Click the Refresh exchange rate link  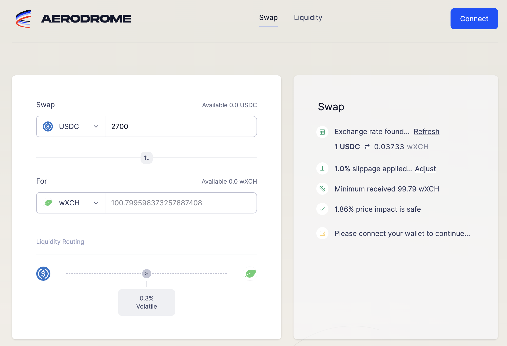coord(426,132)
